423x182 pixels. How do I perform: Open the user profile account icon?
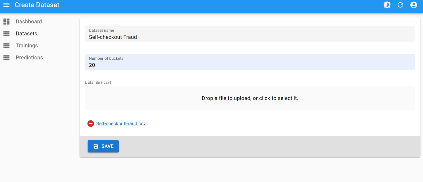tap(413, 5)
